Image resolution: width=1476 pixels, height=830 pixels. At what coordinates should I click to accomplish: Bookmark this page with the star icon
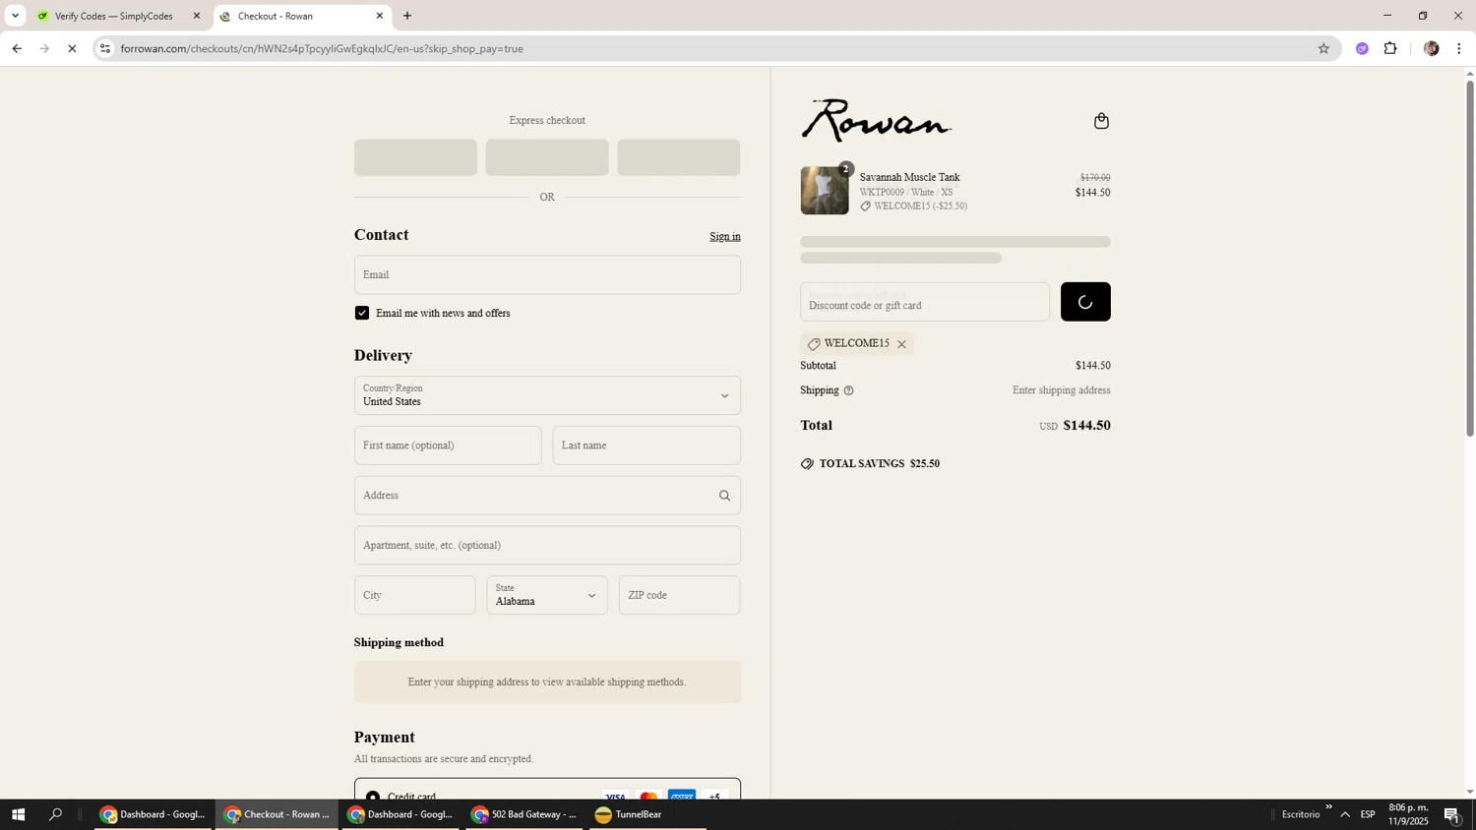point(1323,48)
